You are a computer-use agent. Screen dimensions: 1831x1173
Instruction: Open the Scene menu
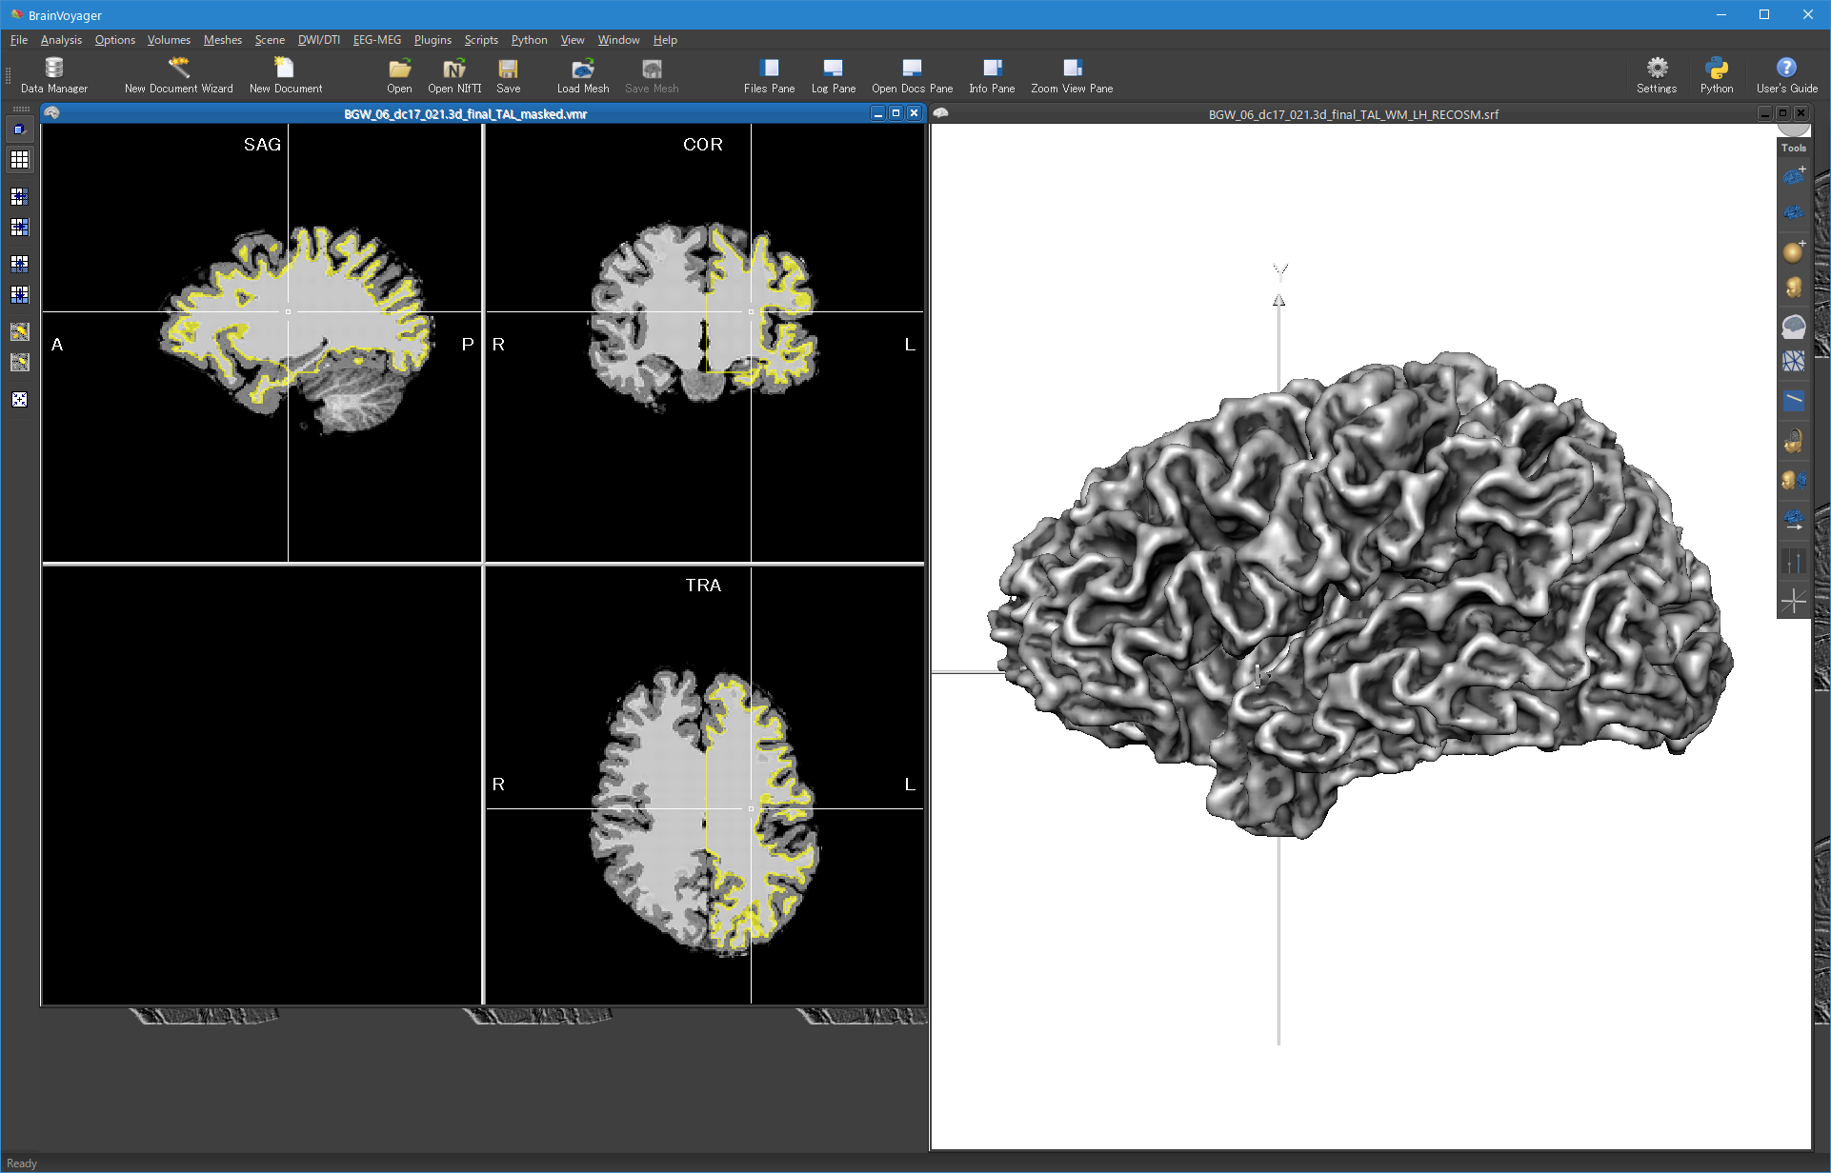coord(270,40)
